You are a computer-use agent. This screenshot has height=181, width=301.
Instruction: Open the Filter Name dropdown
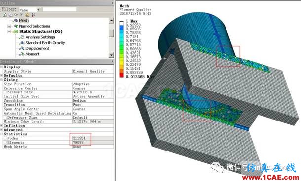tap(38, 9)
